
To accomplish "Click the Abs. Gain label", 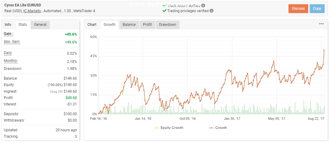I will 12,42.
